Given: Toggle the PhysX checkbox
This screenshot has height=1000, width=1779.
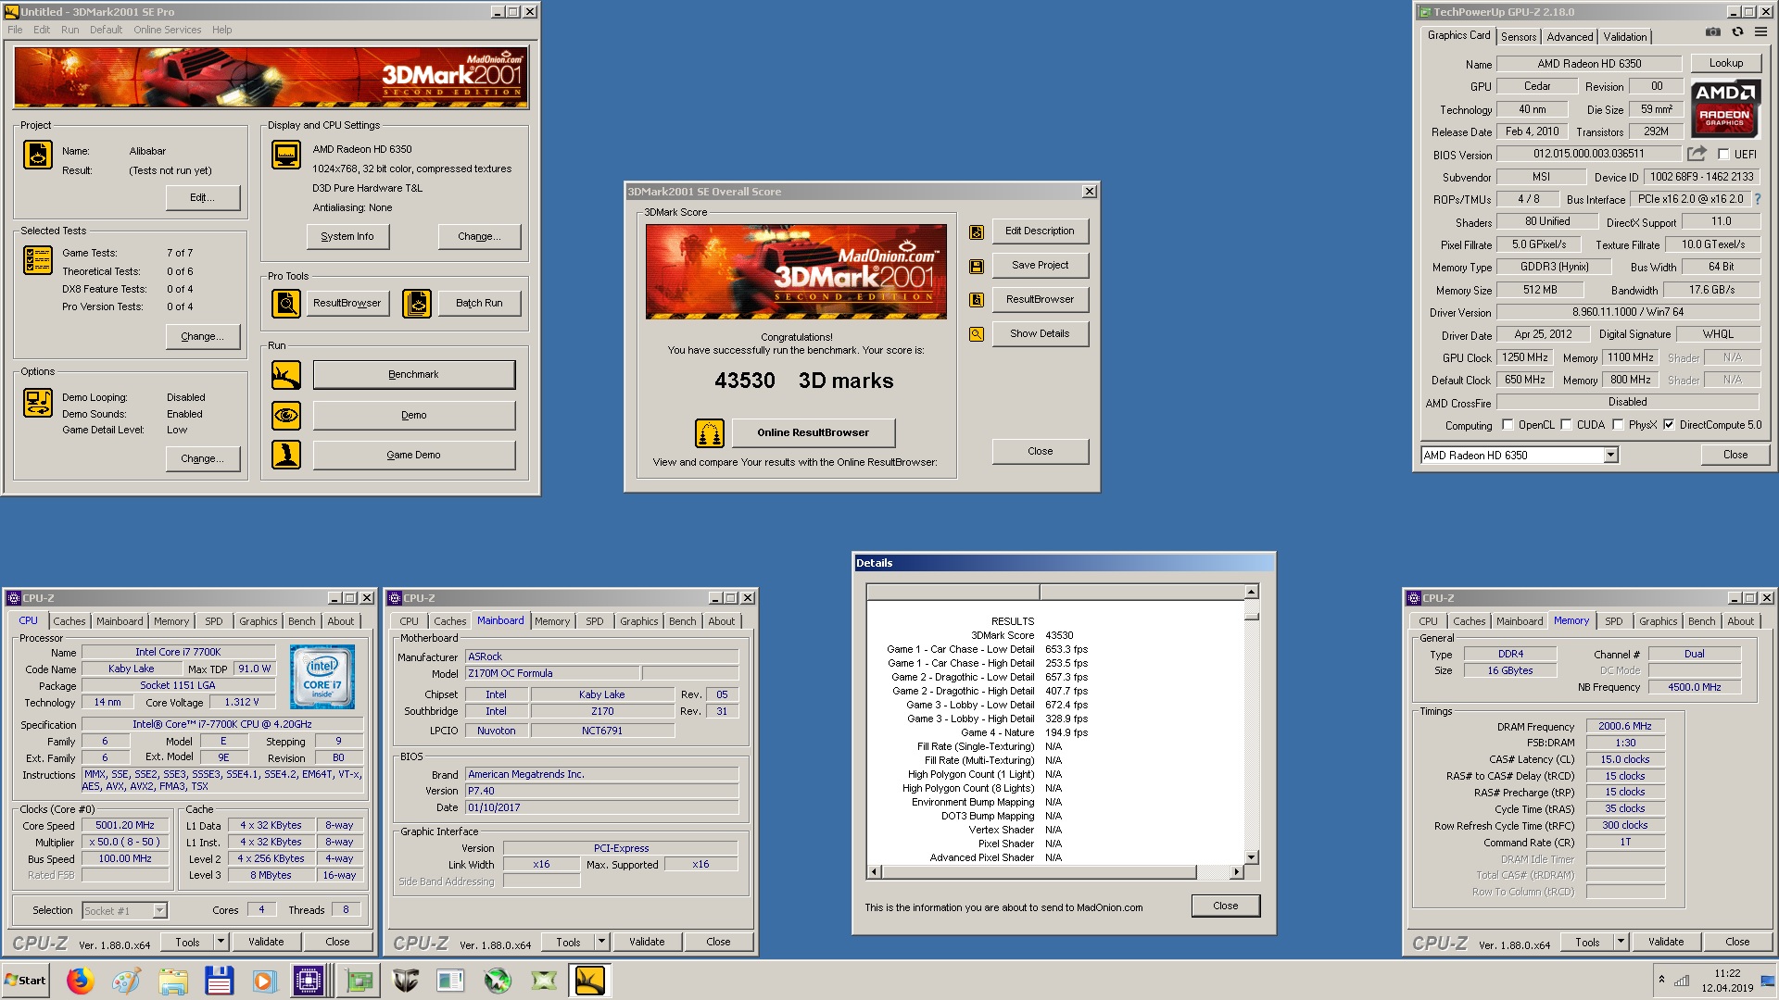Looking at the screenshot, I should (x=1618, y=425).
